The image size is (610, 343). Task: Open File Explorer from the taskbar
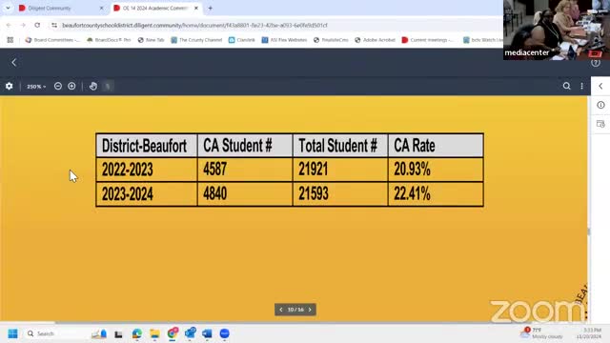click(x=154, y=333)
